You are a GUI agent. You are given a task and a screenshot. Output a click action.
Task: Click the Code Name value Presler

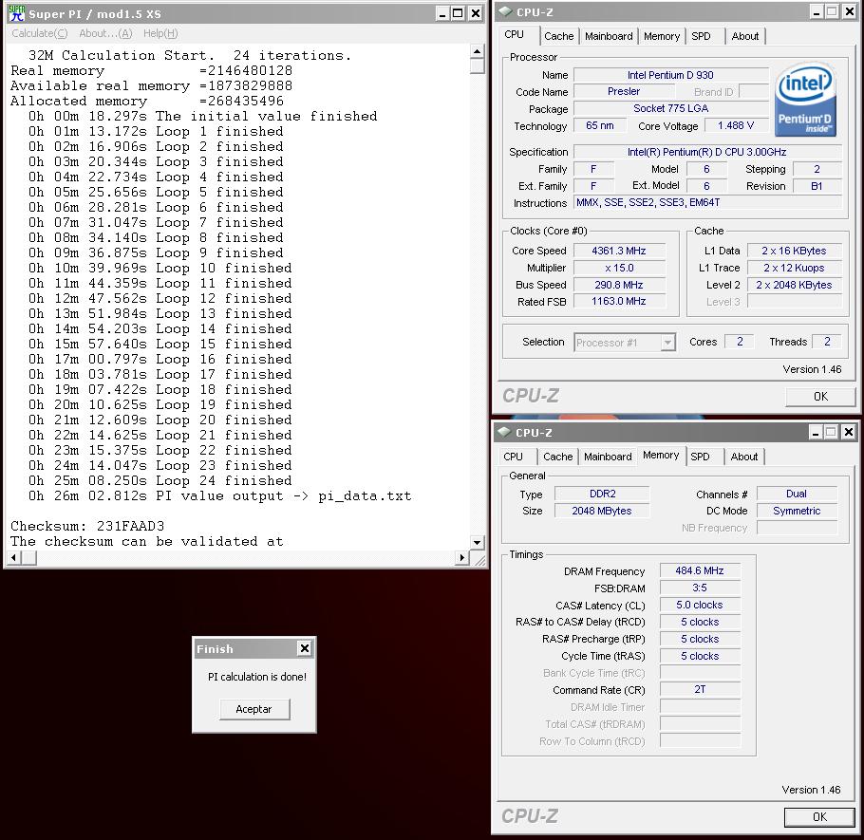click(624, 91)
